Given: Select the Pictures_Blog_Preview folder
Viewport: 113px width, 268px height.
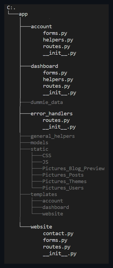Looking at the screenshot, I should point(73,169).
